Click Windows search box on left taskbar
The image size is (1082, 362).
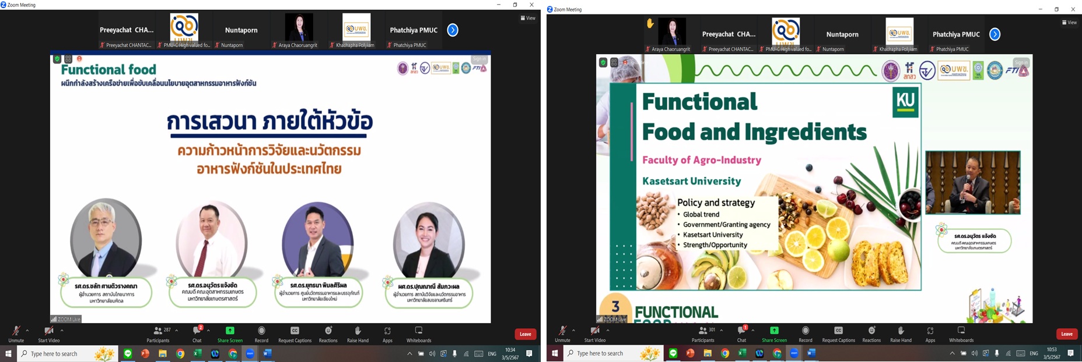67,353
